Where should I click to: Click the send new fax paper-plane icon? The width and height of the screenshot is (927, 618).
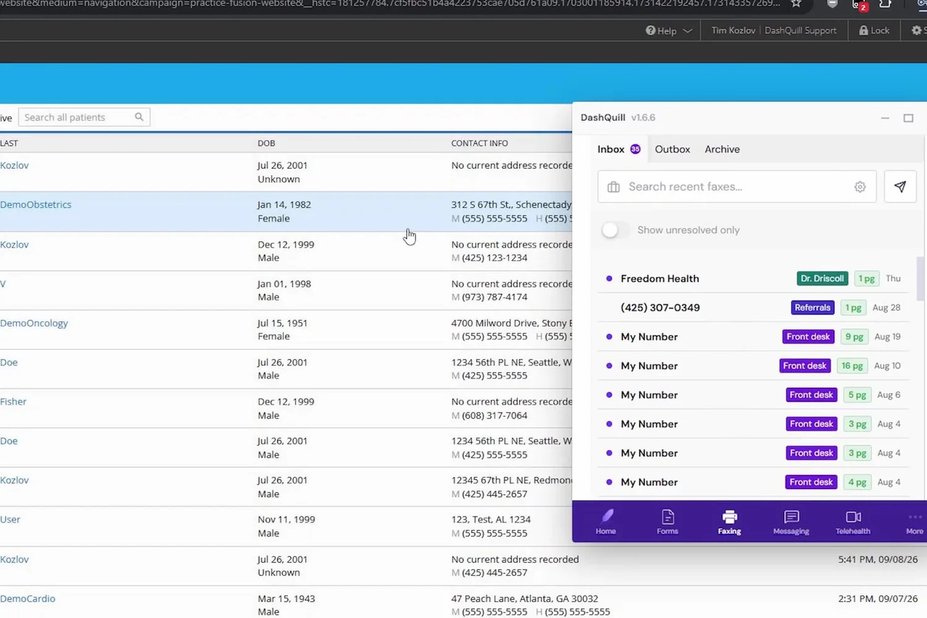(x=900, y=187)
